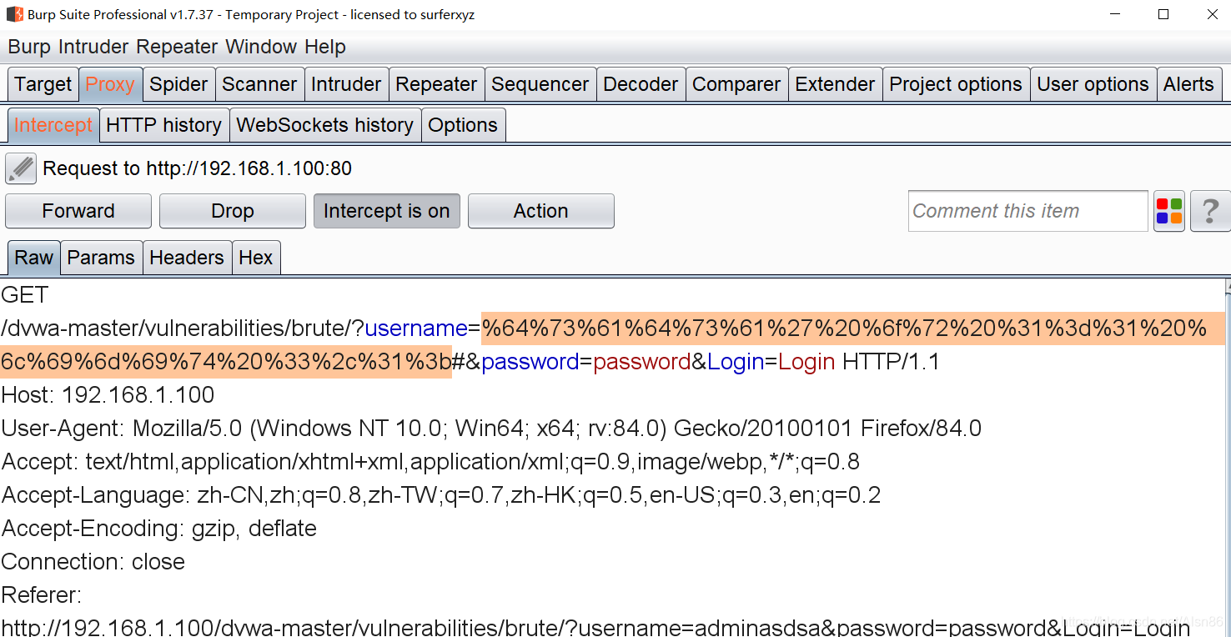The width and height of the screenshot is (1231, 637).
Task: Select the Proxy tab
Action: pyautogui.click(x=110, y=84)
